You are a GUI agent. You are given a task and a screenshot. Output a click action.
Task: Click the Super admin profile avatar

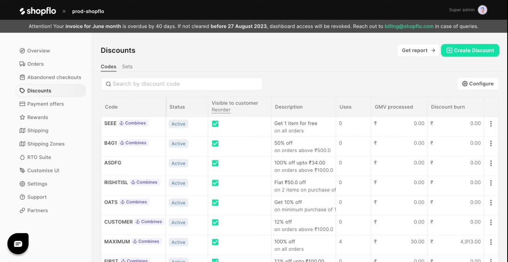tap(482, 10)
